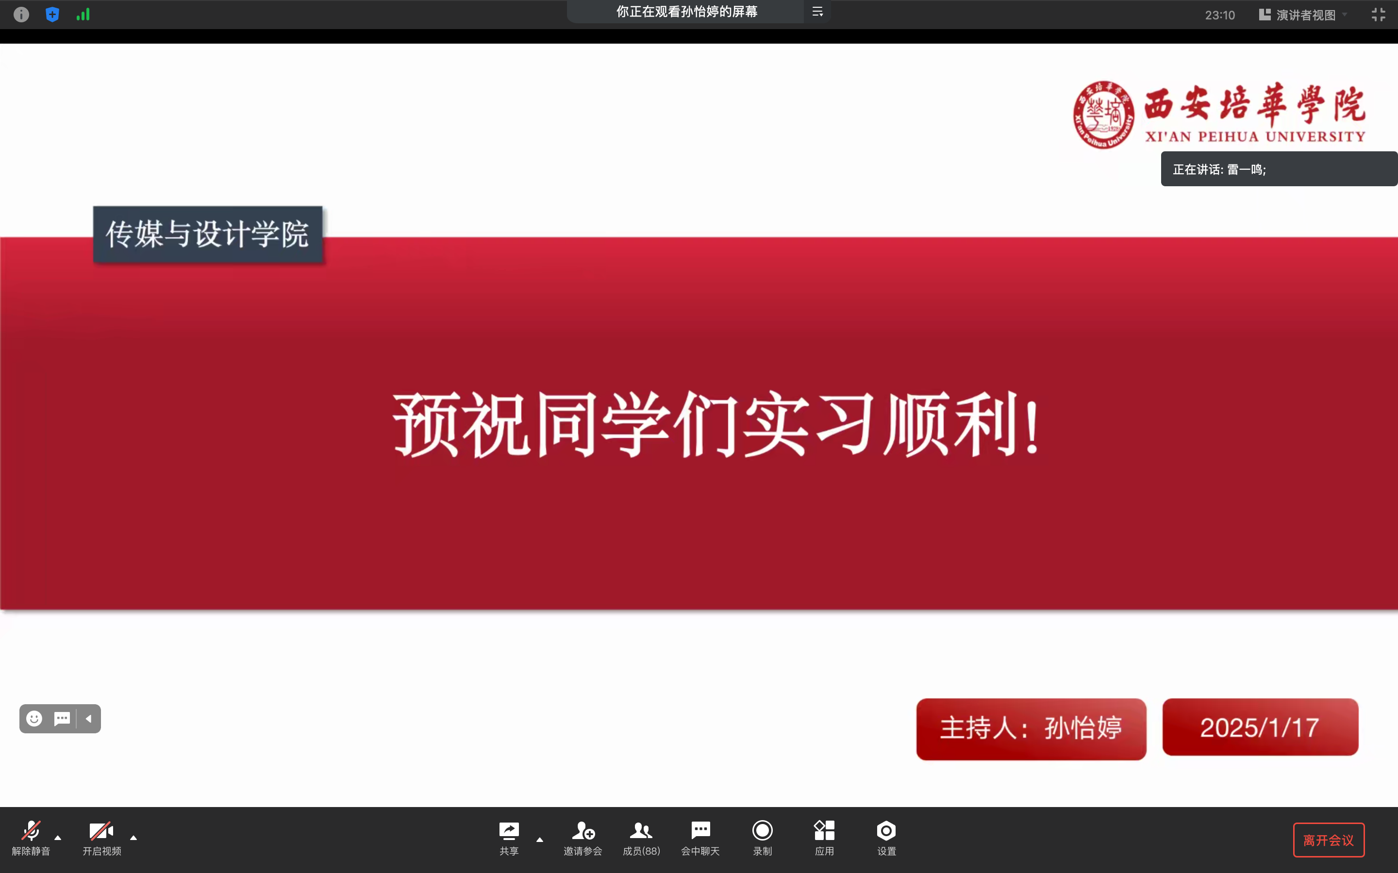This screenshot has height=873, width=1398.
Task: Expand the share options arrow beside 共享
Action: (x=540, y=840)
